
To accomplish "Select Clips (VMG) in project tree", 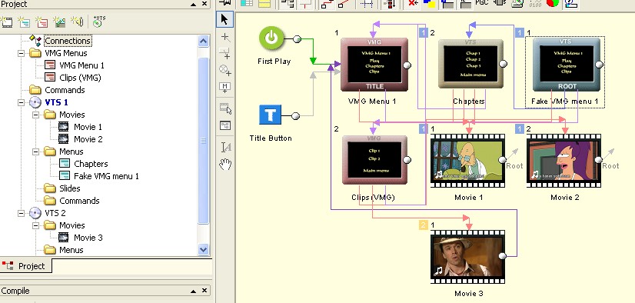I will 80,78.
